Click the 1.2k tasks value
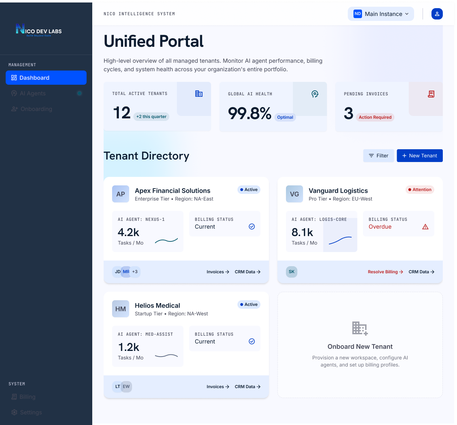The image size is (457, 425). coord(128,347)
